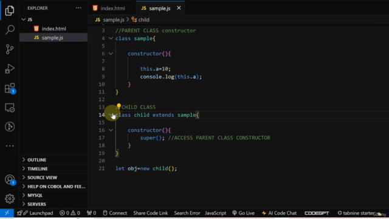Click 'class child extends sample{' on line 14
The width and height of the screenshot is (389, 219).
pos(157,115)
